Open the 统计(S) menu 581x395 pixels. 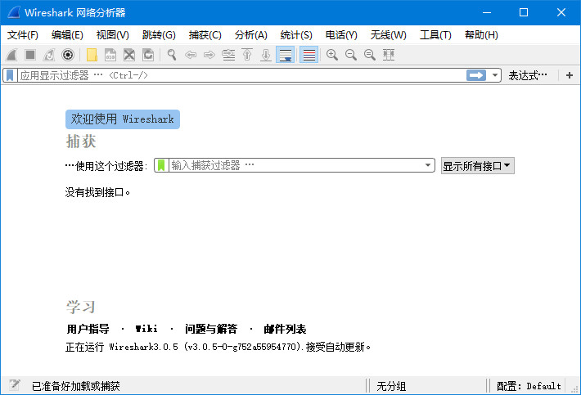pos(296,35)
